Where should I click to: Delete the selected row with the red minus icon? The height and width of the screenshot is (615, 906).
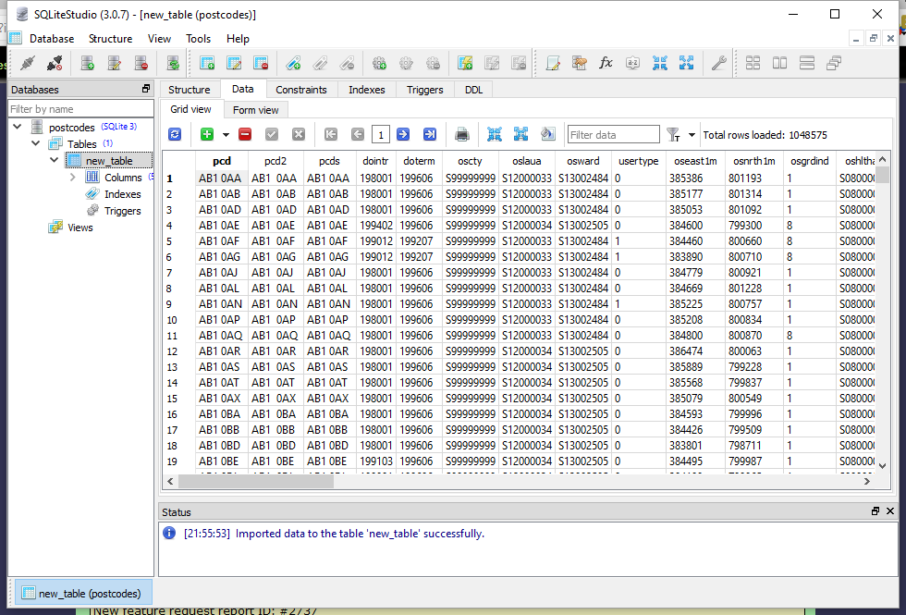click(x=245, y=134)
